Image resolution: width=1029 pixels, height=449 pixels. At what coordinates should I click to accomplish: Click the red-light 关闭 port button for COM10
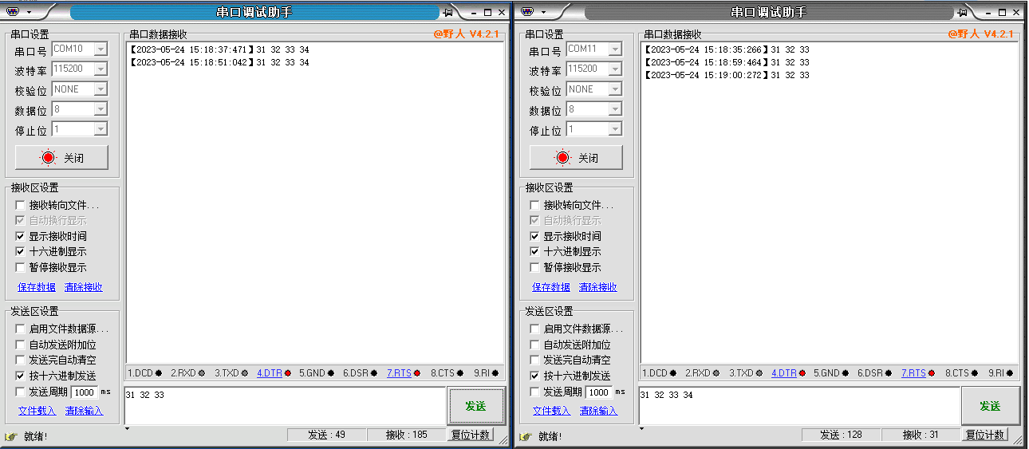point(62,158)
